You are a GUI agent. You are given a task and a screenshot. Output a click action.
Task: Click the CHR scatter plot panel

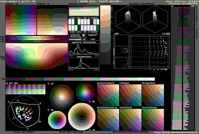point(121,52)
